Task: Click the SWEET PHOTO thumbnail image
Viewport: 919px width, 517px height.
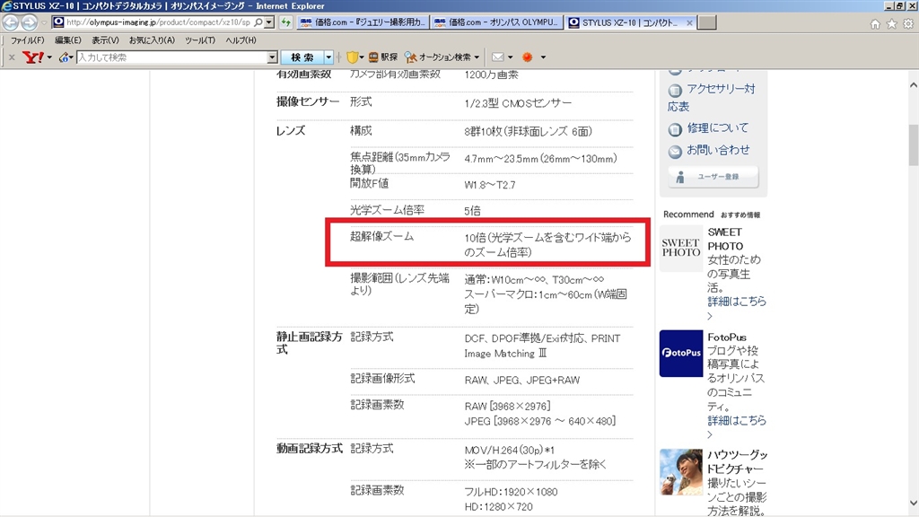Action: coord(680,248)
